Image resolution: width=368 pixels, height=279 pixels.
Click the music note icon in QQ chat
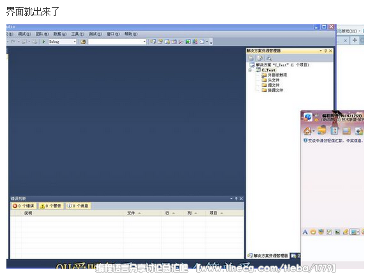(x=346, y=232)
